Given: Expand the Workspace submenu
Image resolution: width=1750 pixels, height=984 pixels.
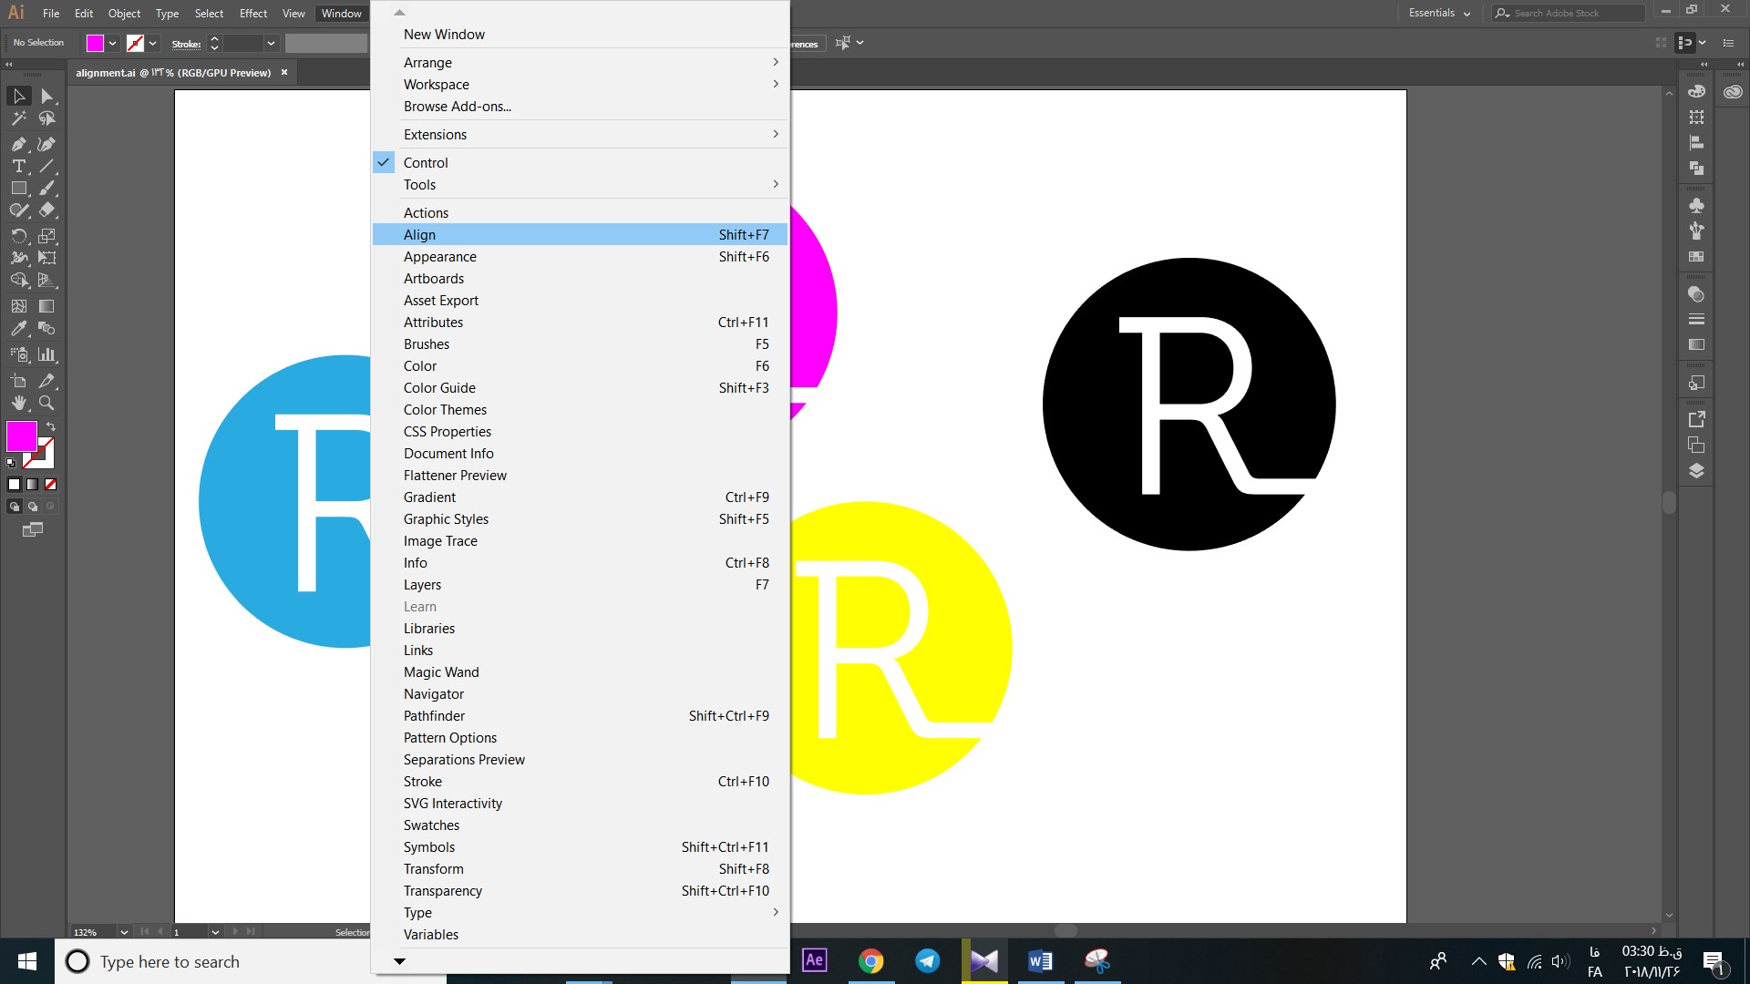Looking at the screenshot, I should click(x=580, y=85).
